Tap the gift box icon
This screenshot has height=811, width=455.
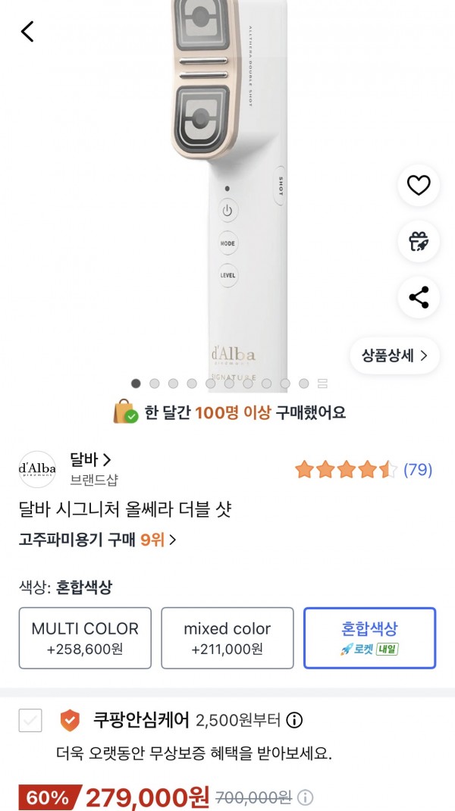coord(419,241)
